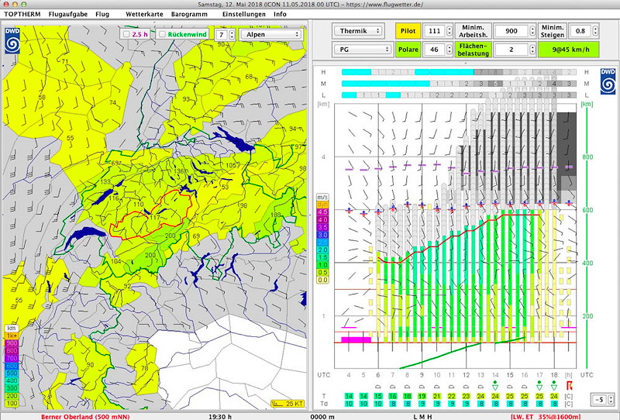Click the red thunderstorm lightning icon
Image resolution: width=620 pixels, height=420 pixels.
[x=569, y=385]
